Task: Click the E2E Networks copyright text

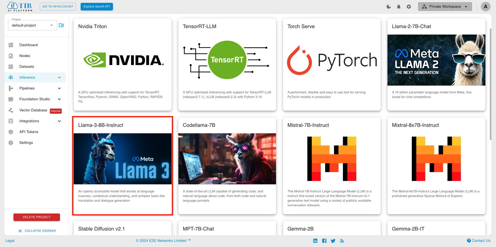Action: tap(163, 241)
